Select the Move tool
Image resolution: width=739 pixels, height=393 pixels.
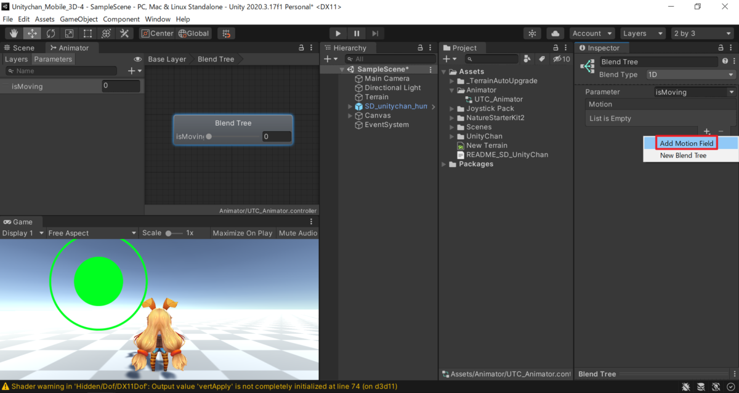pos(32,33)
